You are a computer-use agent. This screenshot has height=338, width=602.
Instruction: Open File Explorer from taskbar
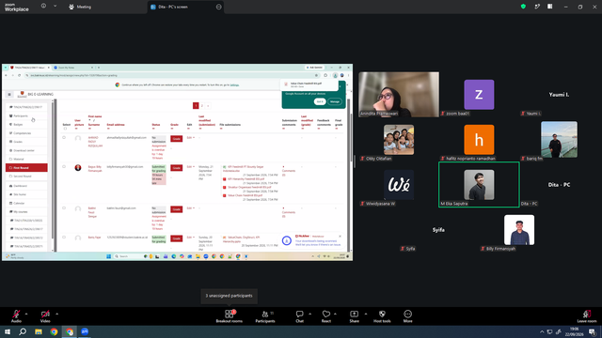[39, 331]
